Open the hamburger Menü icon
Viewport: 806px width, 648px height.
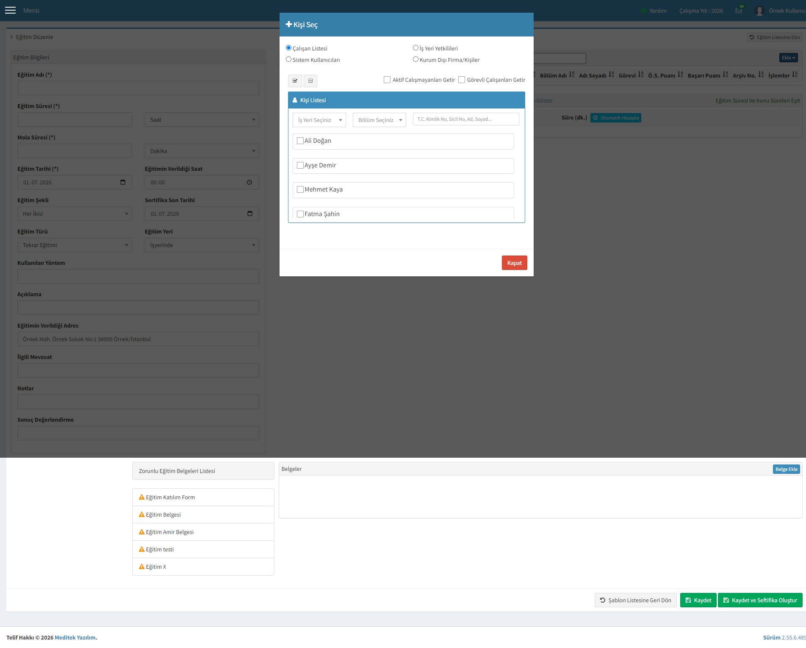[x=10, y=10]
